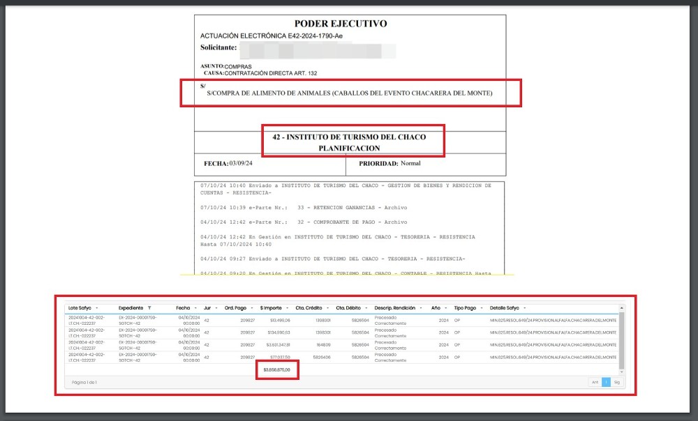Click the '04/10/24 09:27 Enviado a' log entry
Viewport: 698px width, 421px height.
pos(332,259)
